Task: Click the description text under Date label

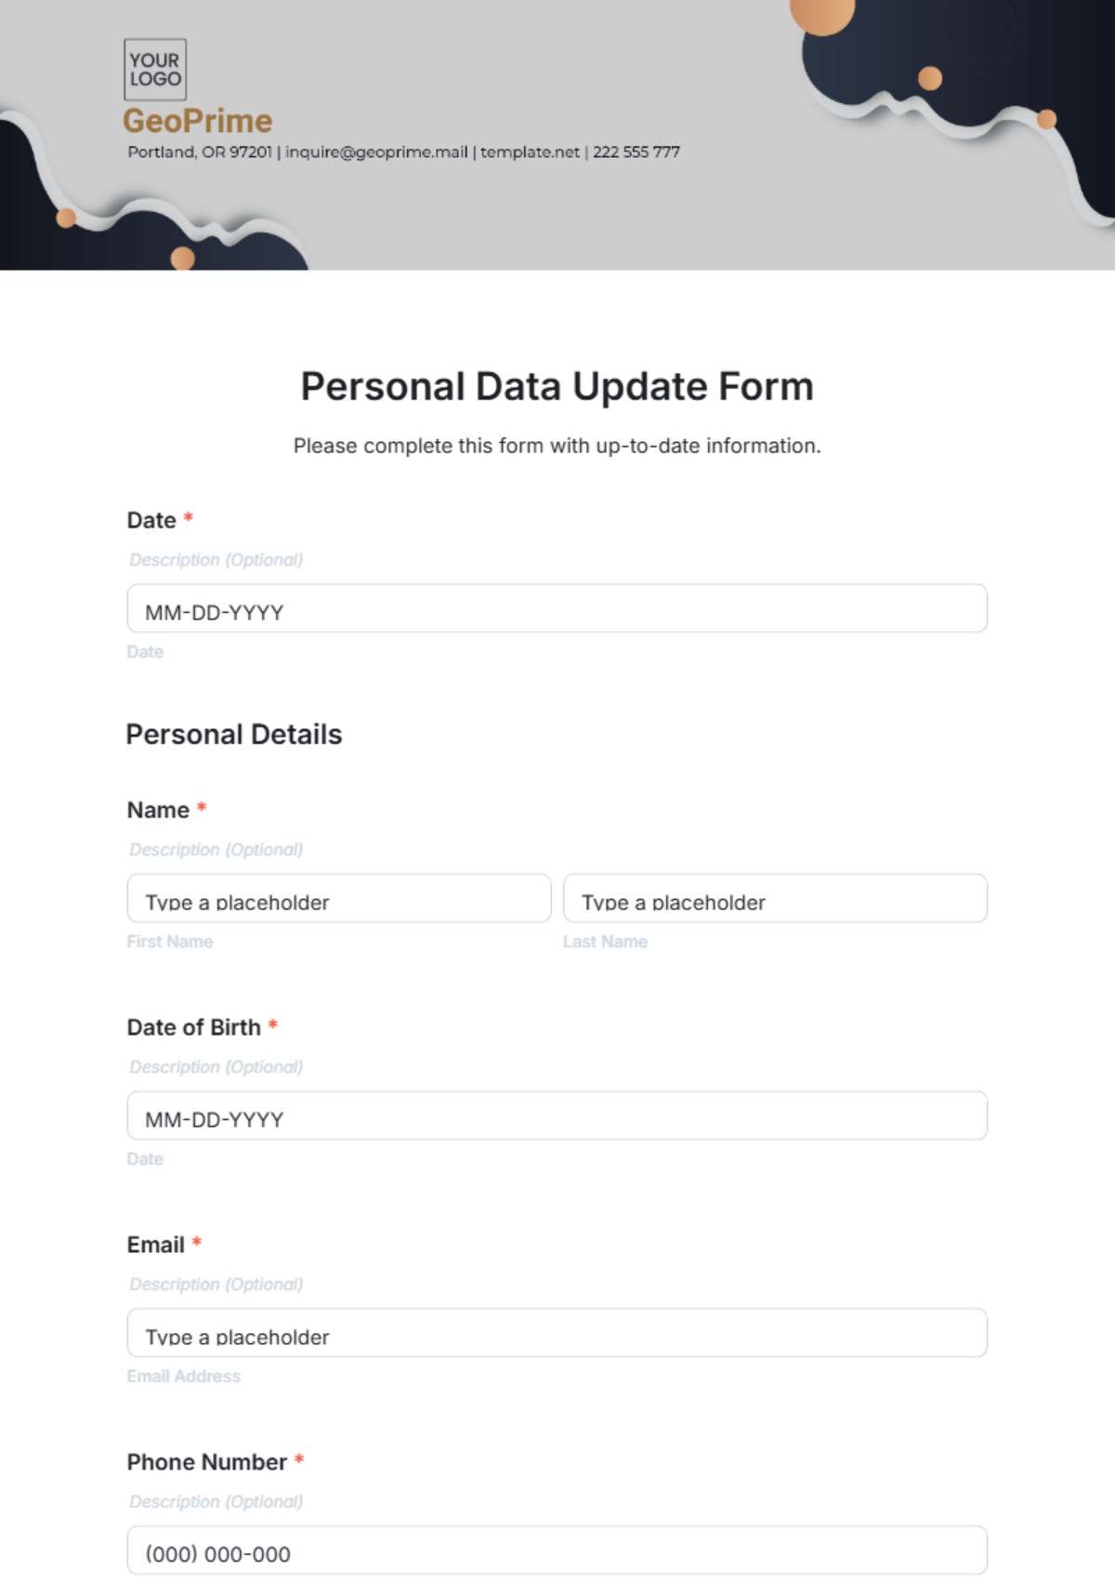Action: pos(216,560)
